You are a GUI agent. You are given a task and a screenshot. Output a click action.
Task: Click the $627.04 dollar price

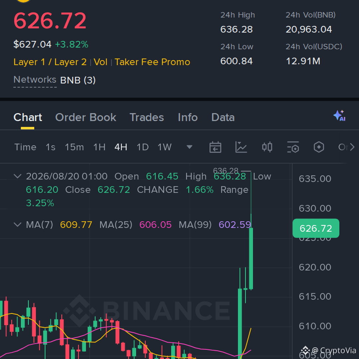pos(32,44)
